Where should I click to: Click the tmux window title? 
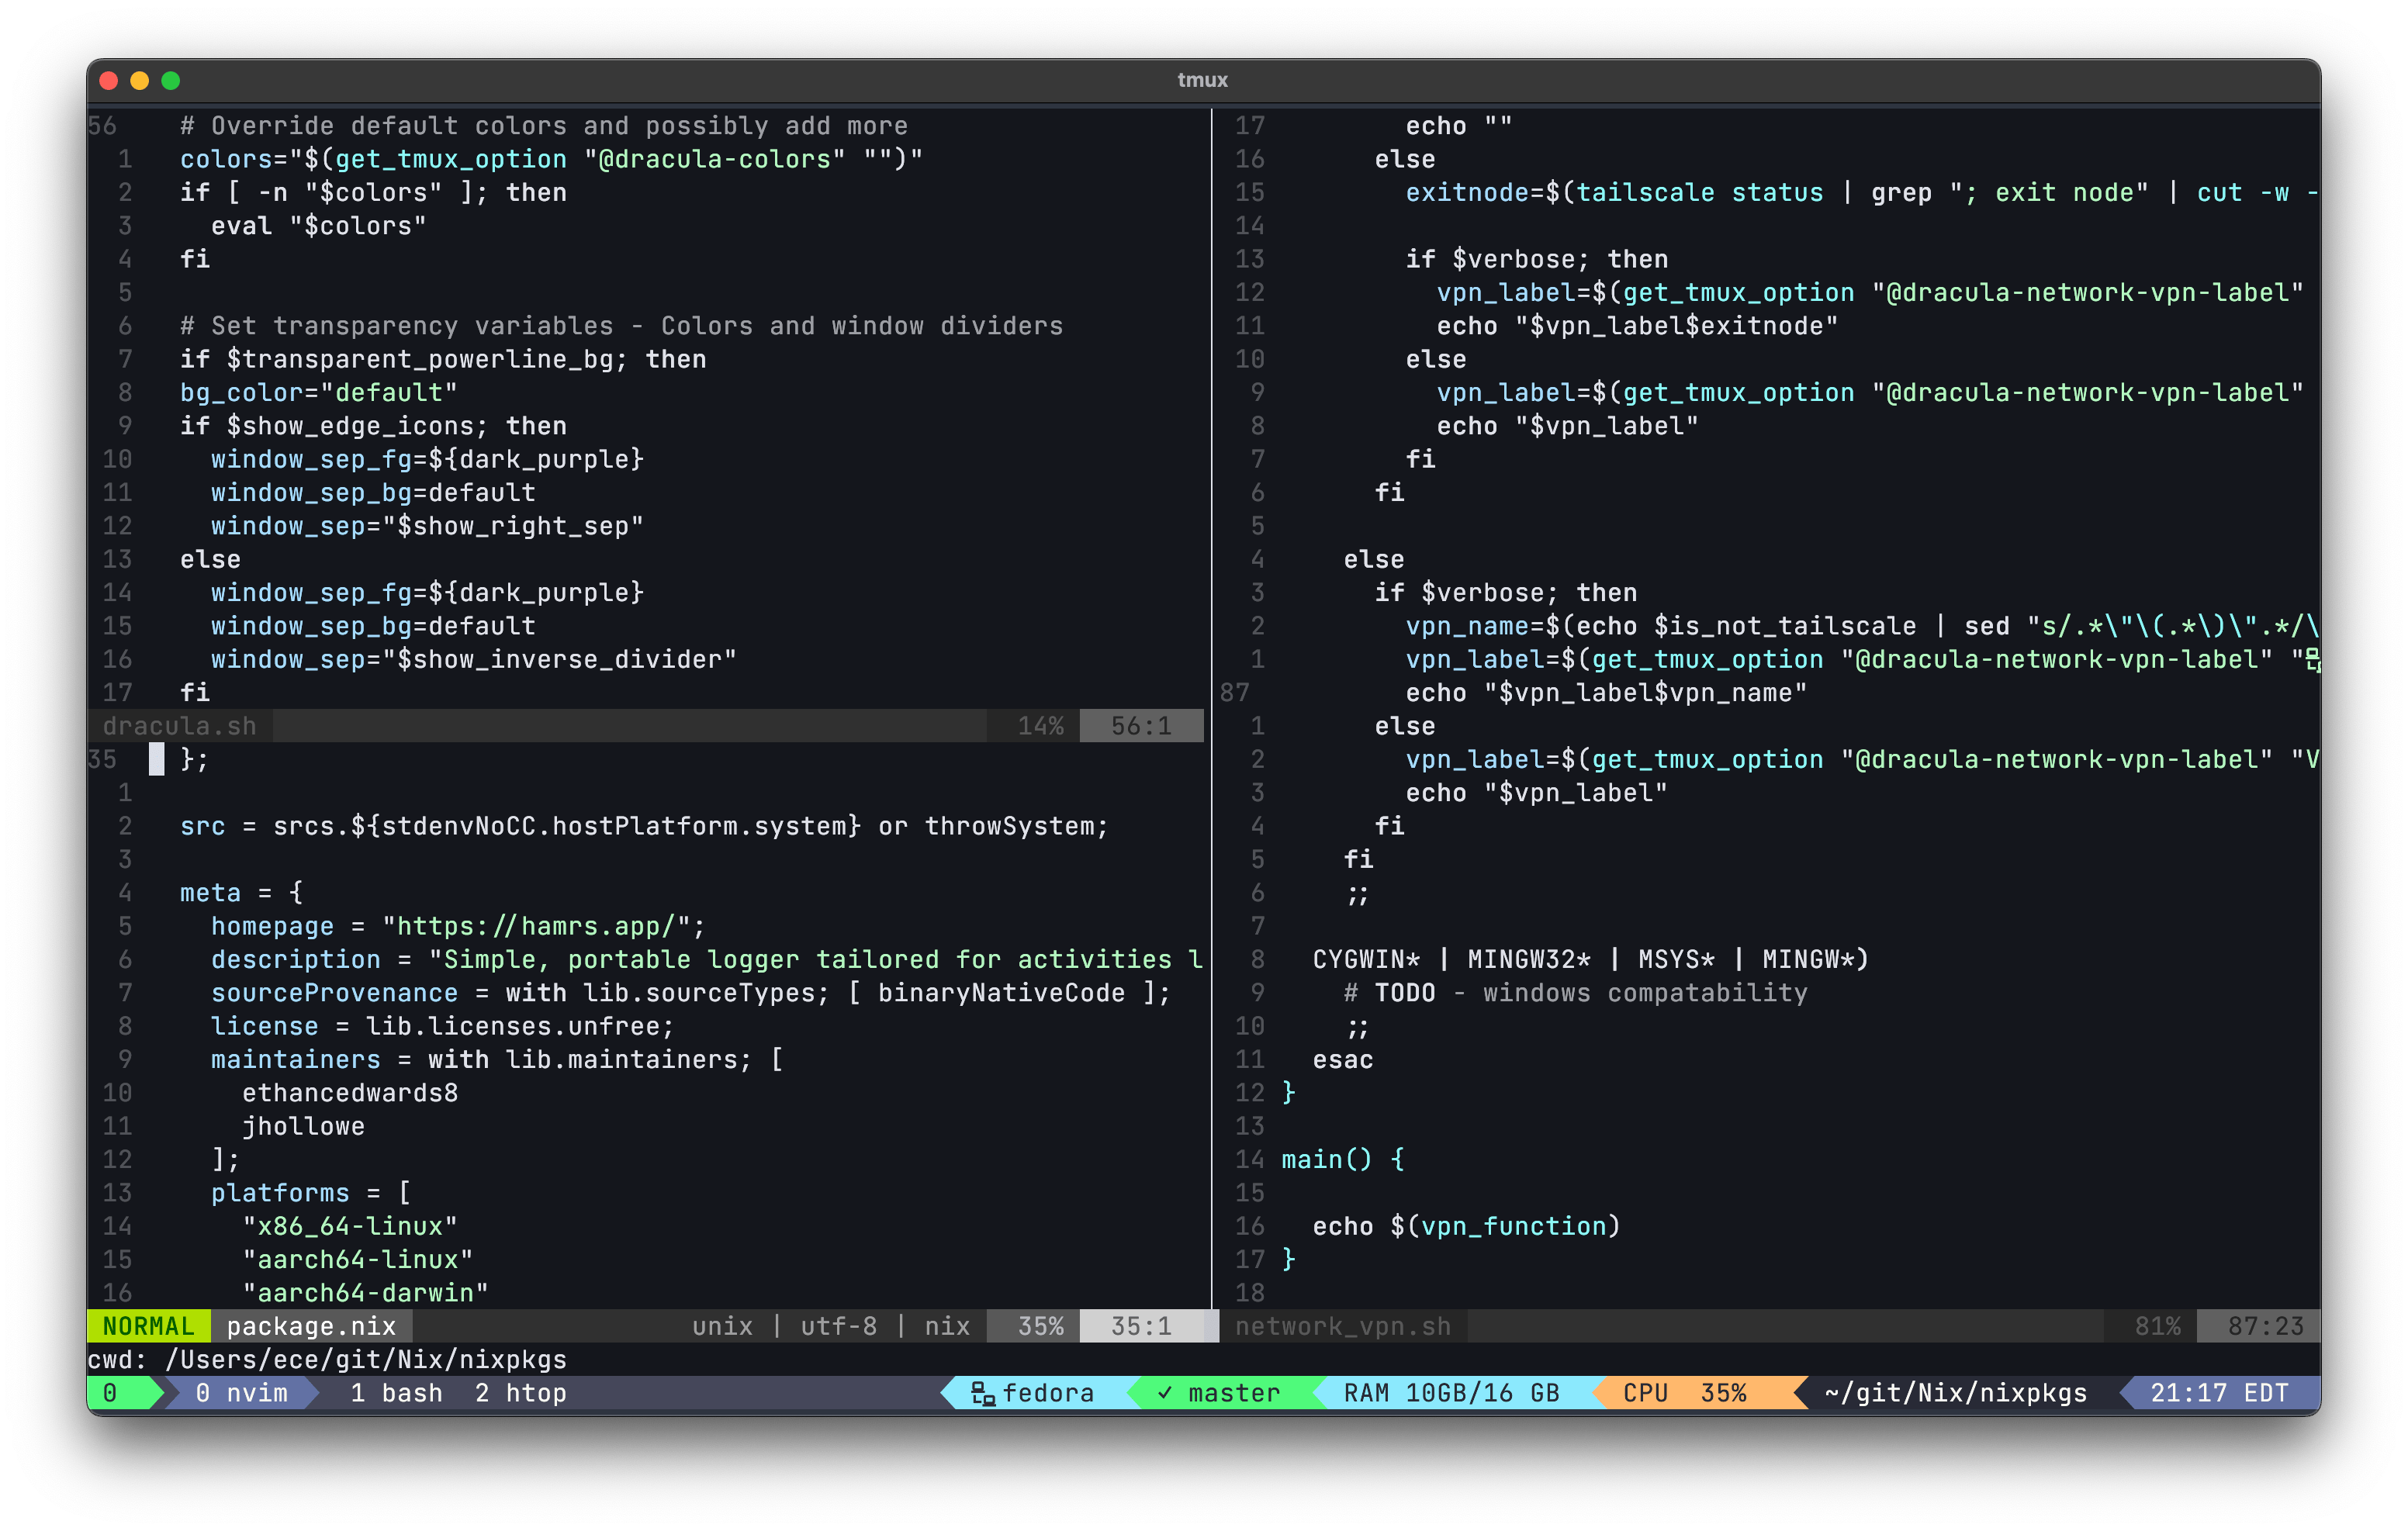1203,80
